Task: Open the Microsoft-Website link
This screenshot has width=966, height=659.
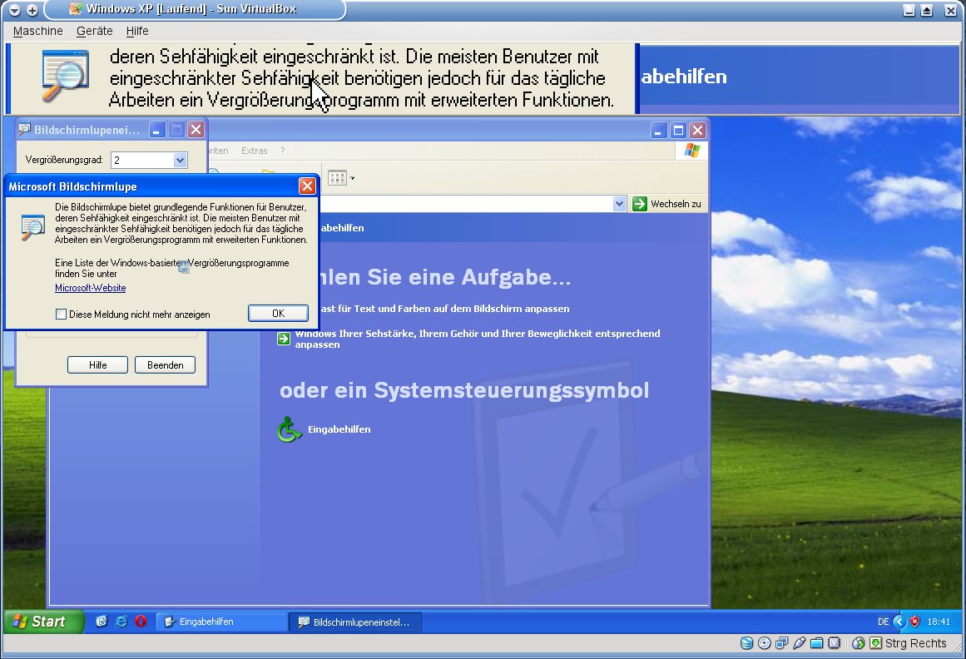Action: tap(90, 288)
